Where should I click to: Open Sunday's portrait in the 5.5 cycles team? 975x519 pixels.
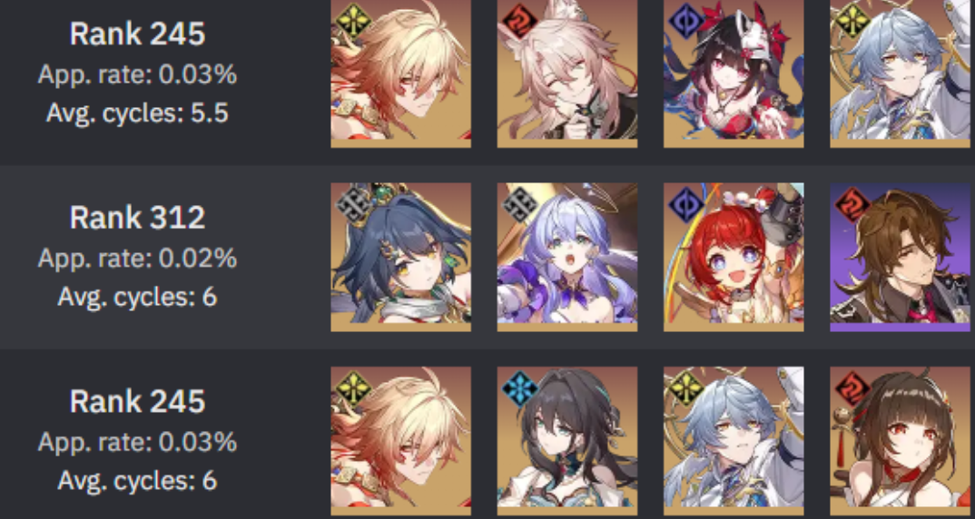[902, 73]
